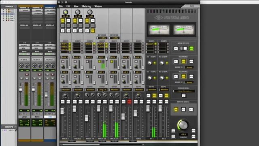
Task: Enable low cut filter on Analog 1
Action: click(x=68, y=21)
